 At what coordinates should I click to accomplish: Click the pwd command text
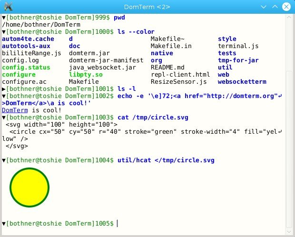pyautogui.click(x=119, y=18)
